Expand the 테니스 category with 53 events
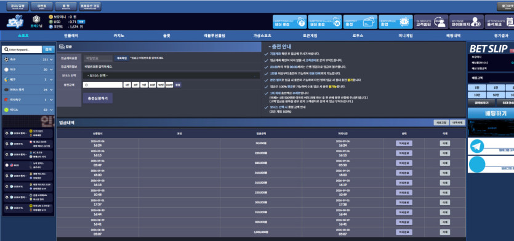 (28, 110)
